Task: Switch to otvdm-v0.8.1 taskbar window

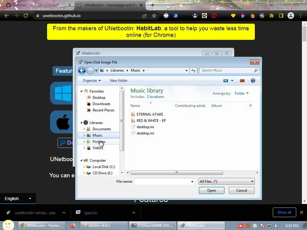Action: (104, 226)
